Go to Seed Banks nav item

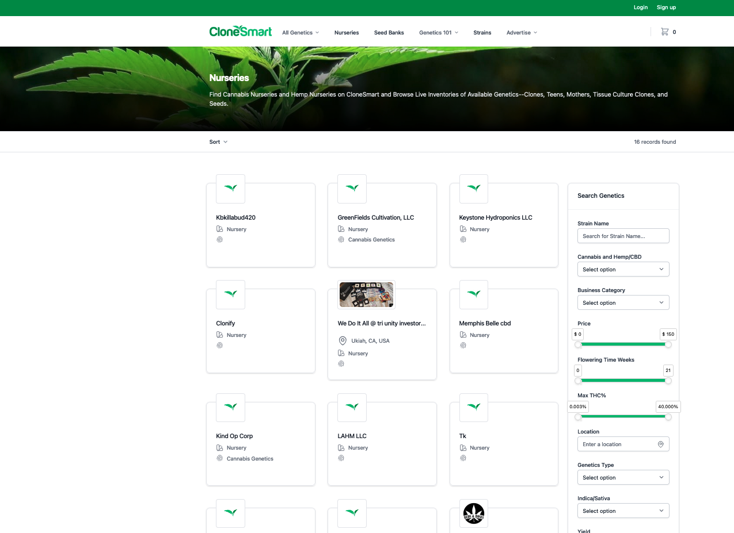tap(389, 33)
